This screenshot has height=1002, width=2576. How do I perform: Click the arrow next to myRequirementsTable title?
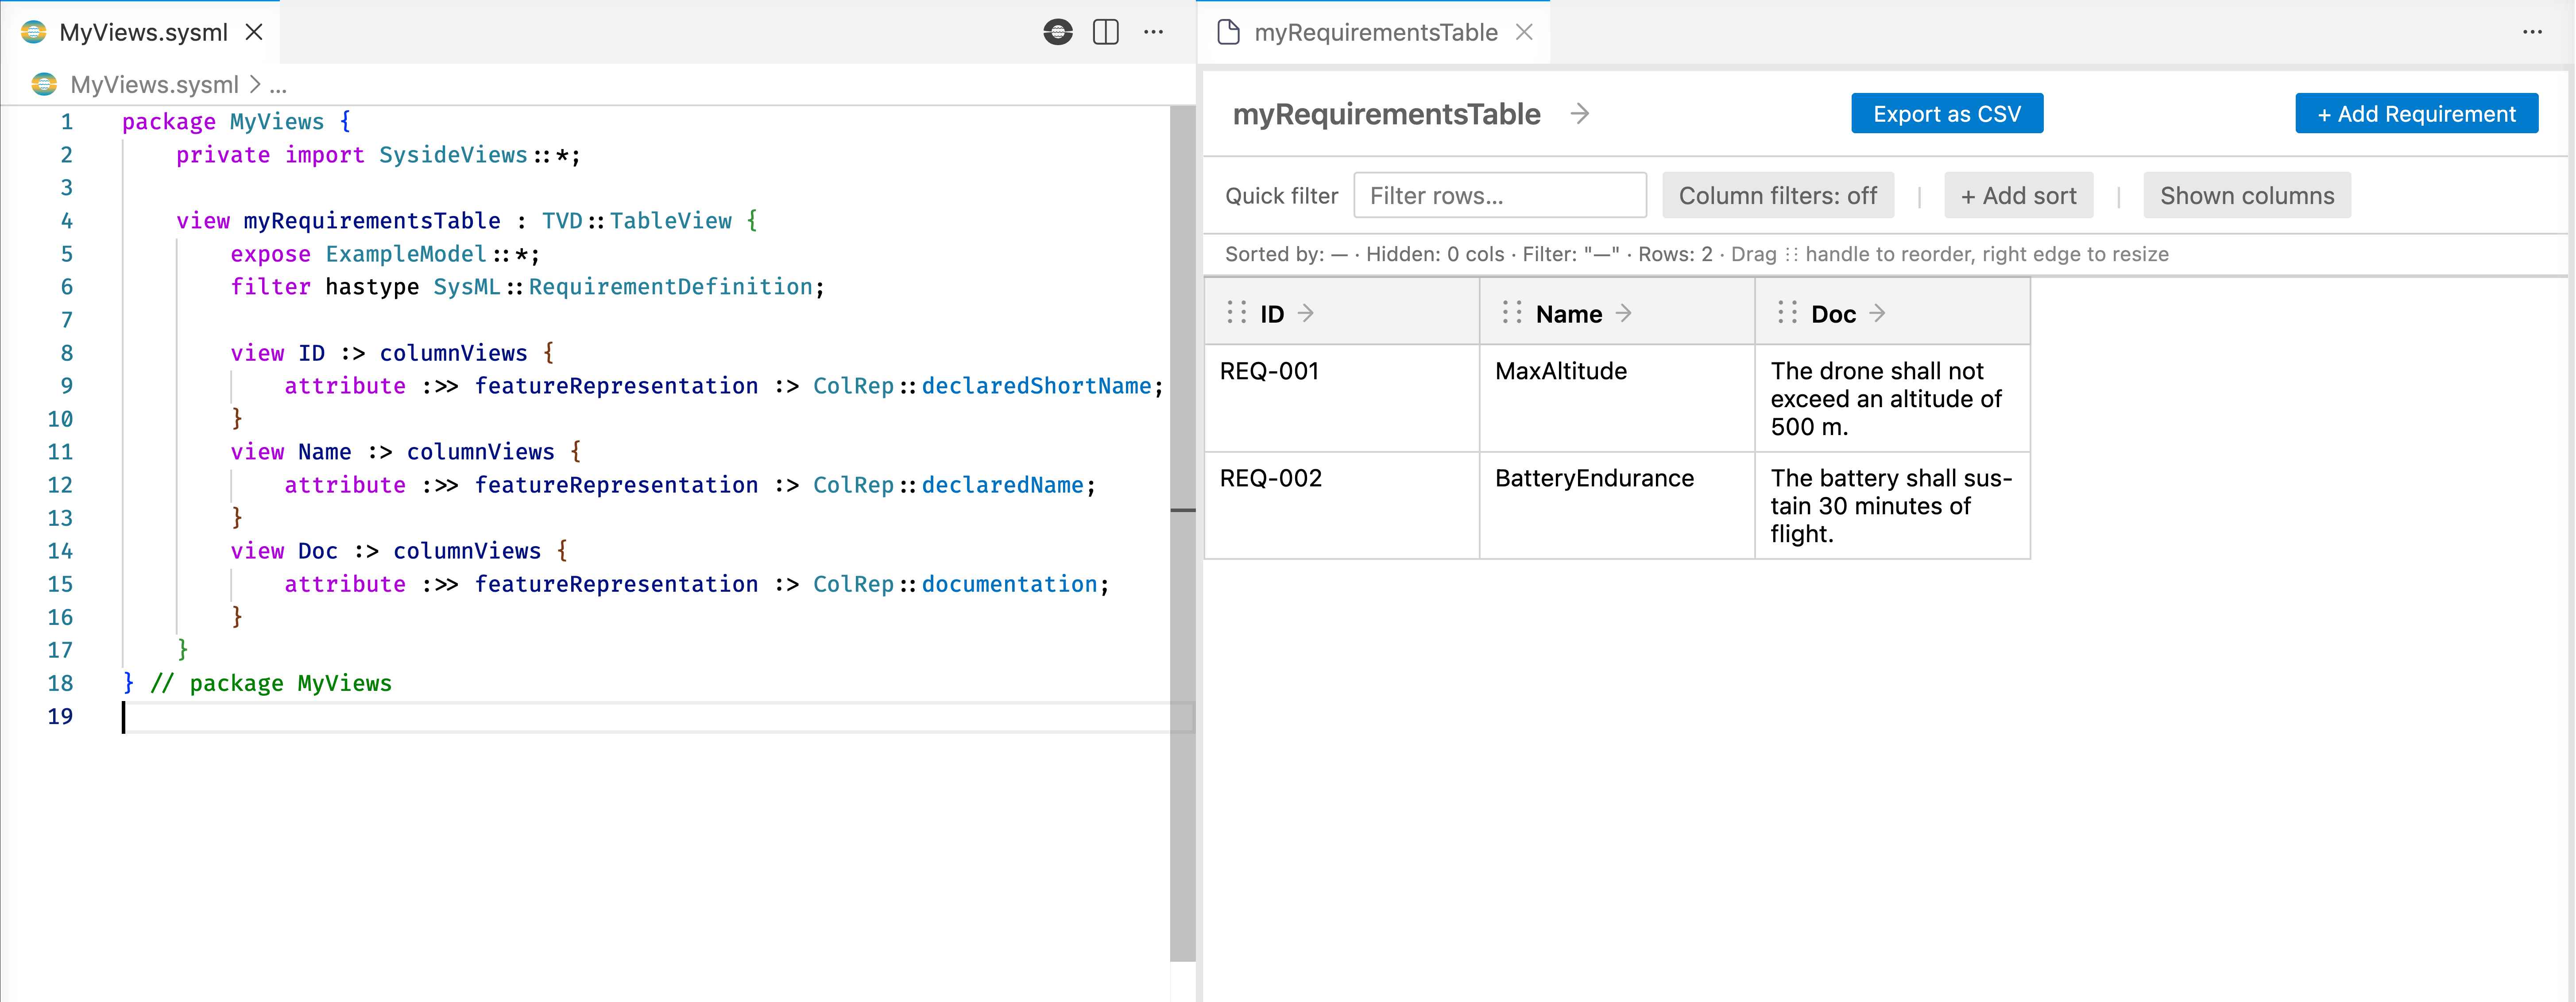[x=1579, y=114]
